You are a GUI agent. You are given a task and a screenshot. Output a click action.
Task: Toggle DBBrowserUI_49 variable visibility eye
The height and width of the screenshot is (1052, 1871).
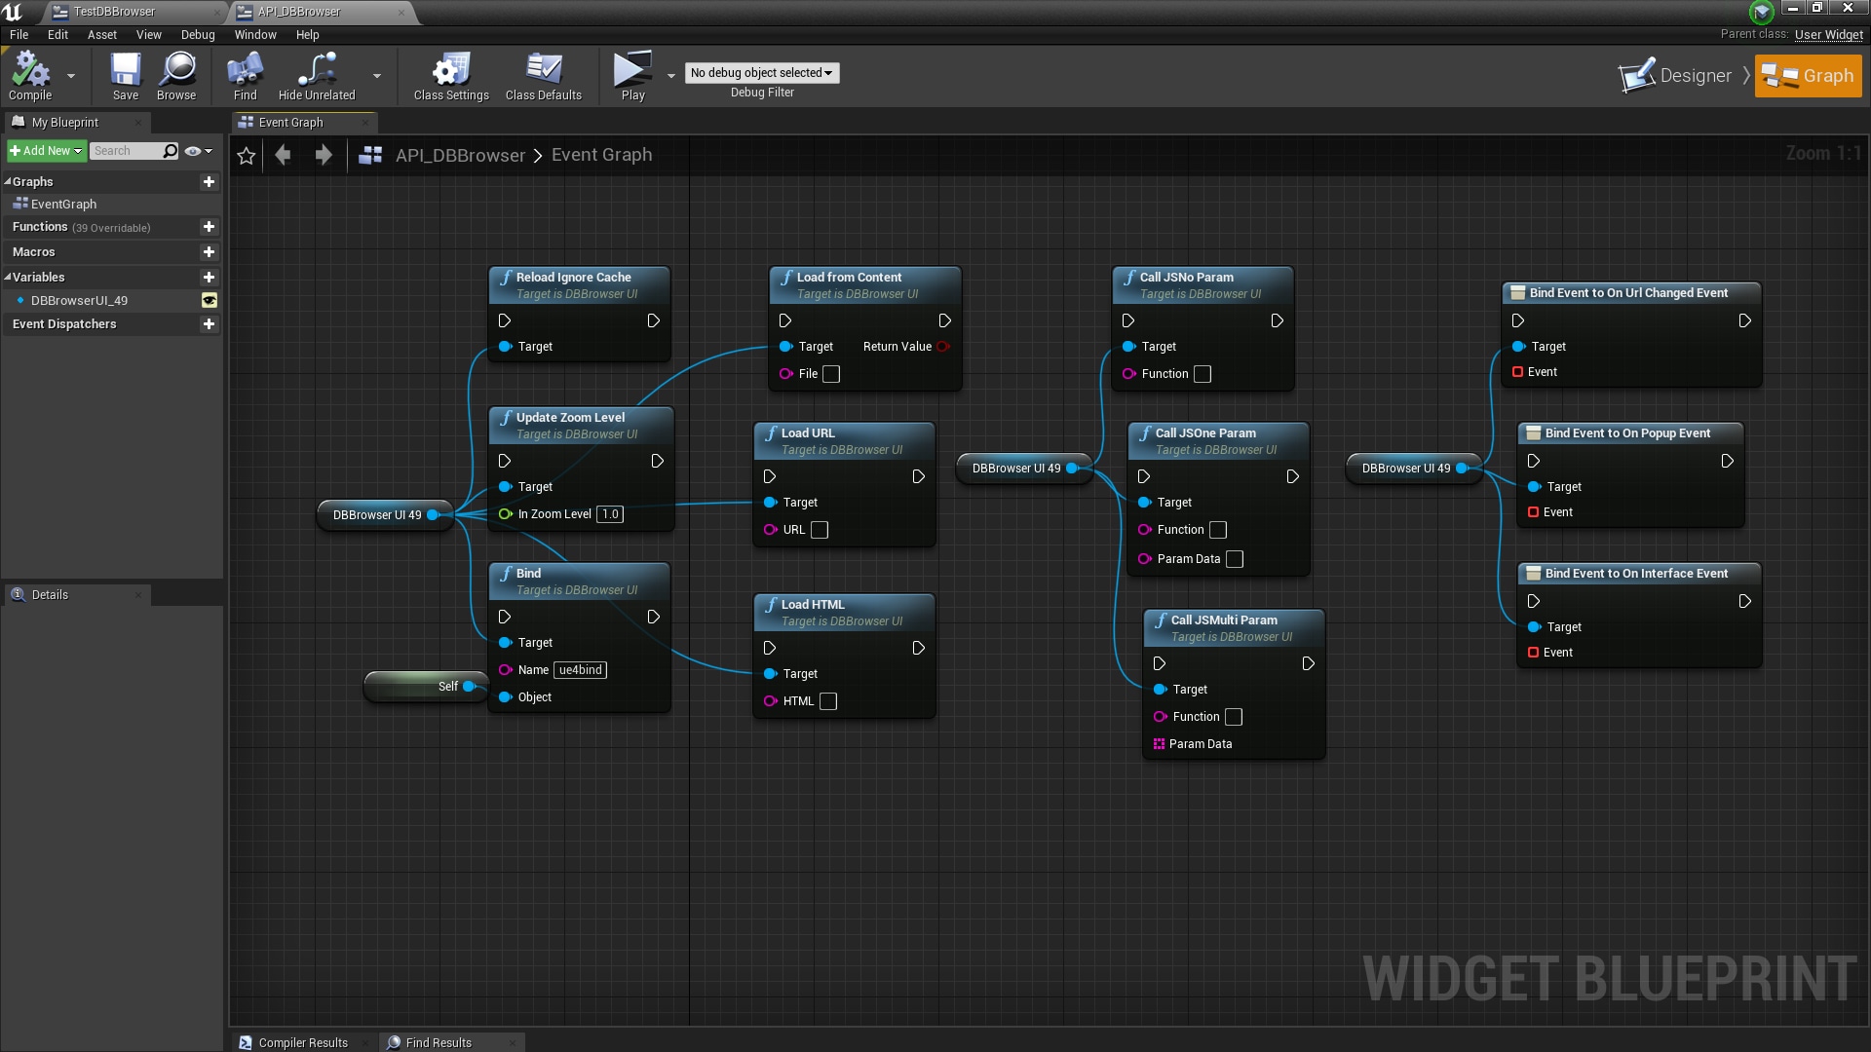click(209, 300)
